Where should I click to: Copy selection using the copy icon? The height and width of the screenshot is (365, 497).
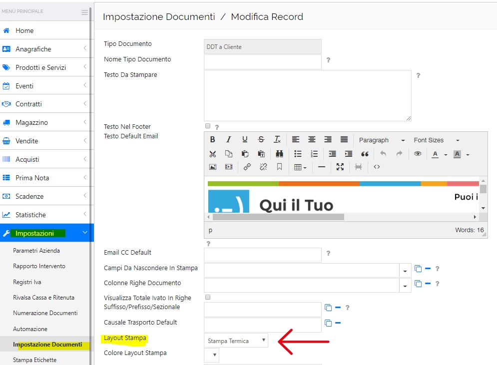pyautogui.click(x=229, y=154)
